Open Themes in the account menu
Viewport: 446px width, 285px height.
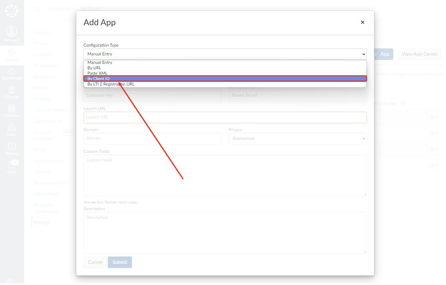click(x=42, y=172)
